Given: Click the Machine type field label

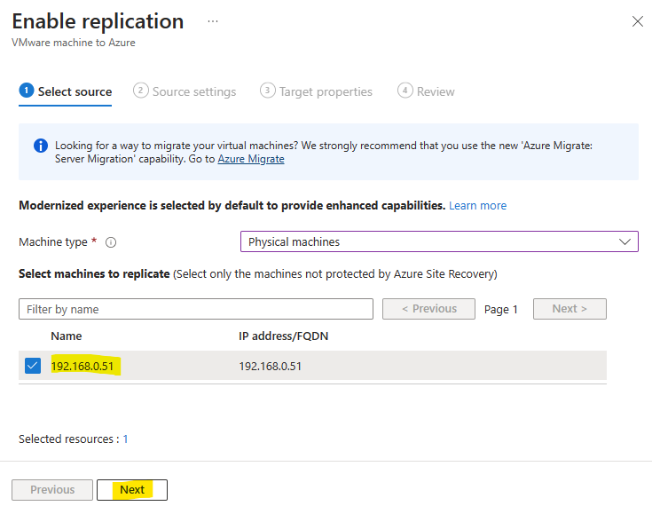Looking at the screenshot, I should pyautogui.click(x=53, y=242).
